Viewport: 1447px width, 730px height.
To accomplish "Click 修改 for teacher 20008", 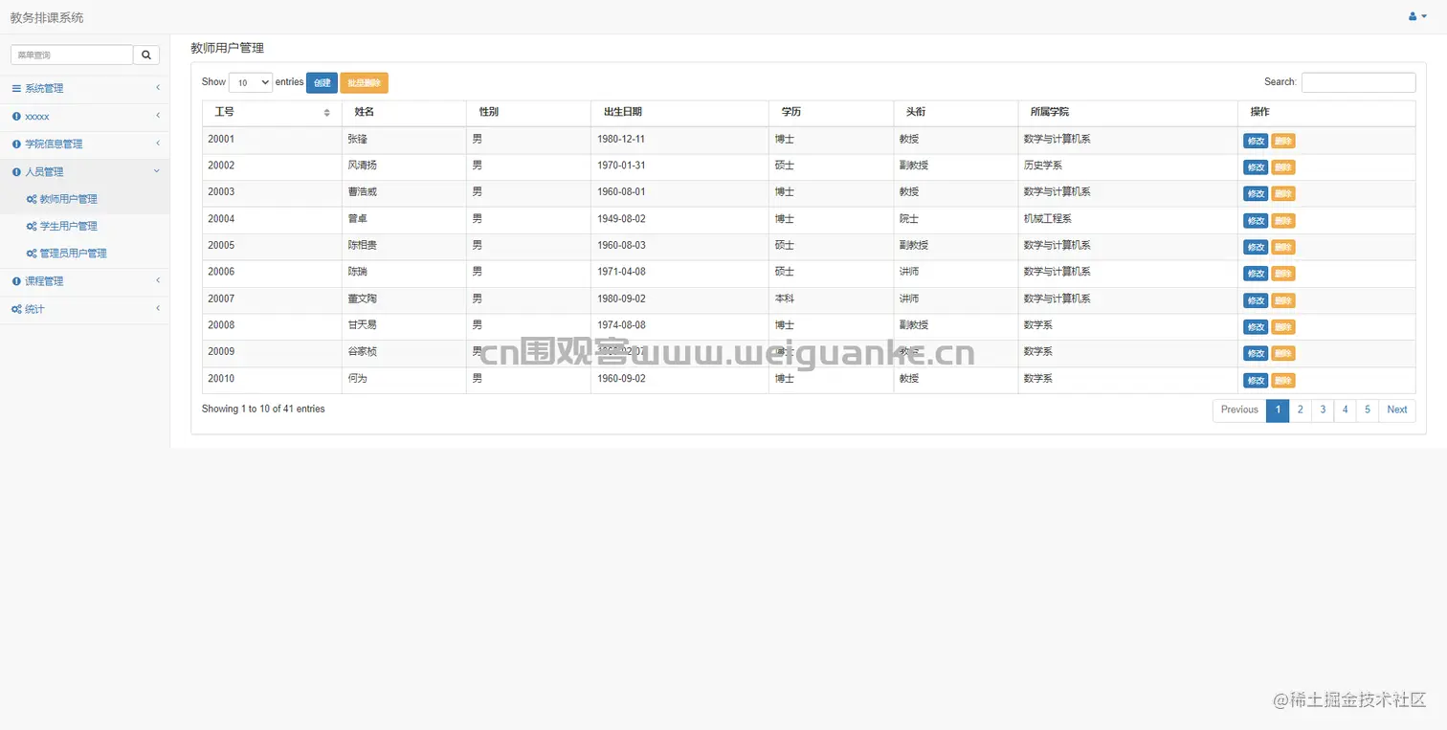I will coord(1256,326).
